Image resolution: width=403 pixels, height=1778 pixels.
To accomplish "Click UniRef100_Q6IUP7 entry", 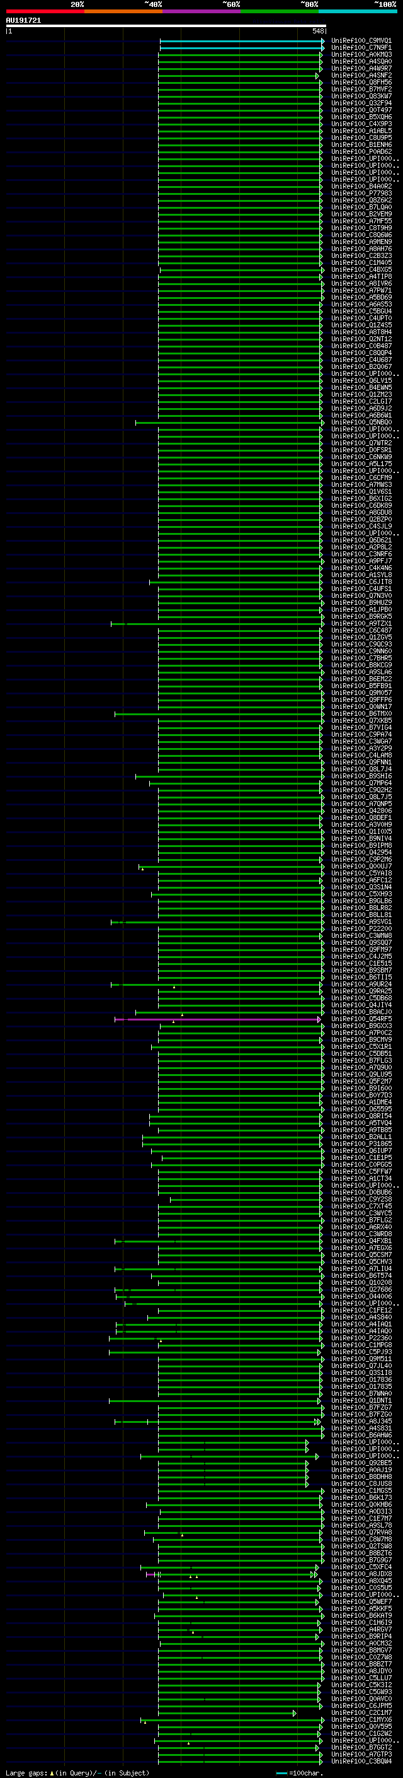I will tap(361, 1150).
